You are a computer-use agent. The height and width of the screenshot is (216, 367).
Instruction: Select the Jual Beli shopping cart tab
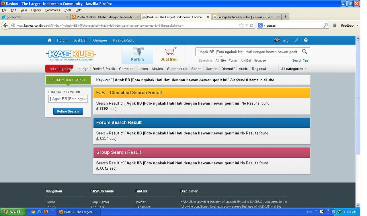pos(169,54)
